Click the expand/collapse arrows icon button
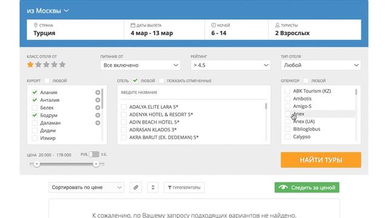The width and height of the screenshot is (388, 218). tap(153, 187)
